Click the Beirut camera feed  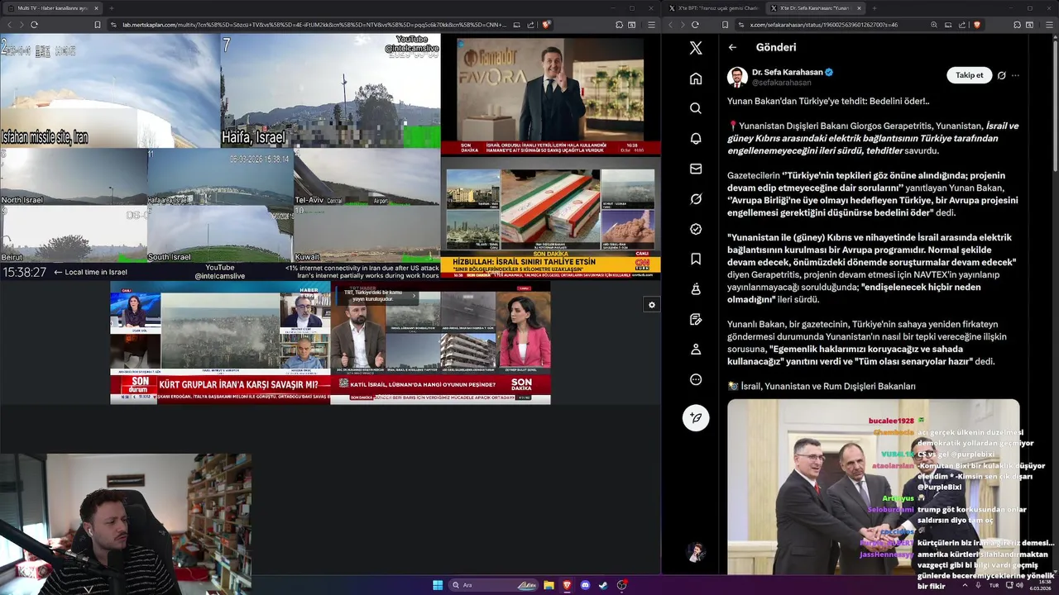click(73, 235)
